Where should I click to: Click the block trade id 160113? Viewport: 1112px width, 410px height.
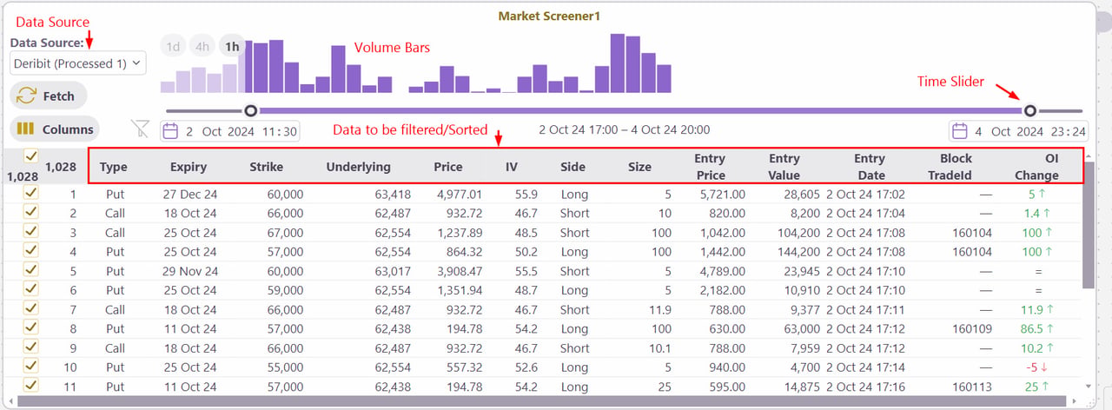coord(971,385)
